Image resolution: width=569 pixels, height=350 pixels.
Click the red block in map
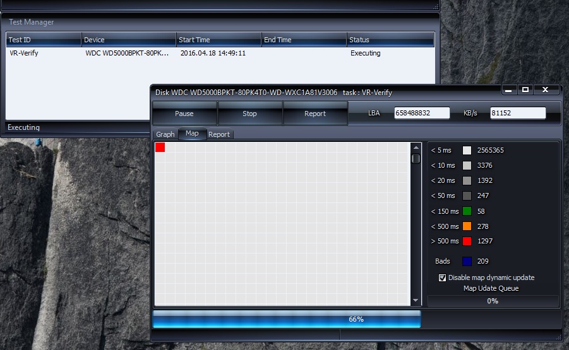coord(160,147)
